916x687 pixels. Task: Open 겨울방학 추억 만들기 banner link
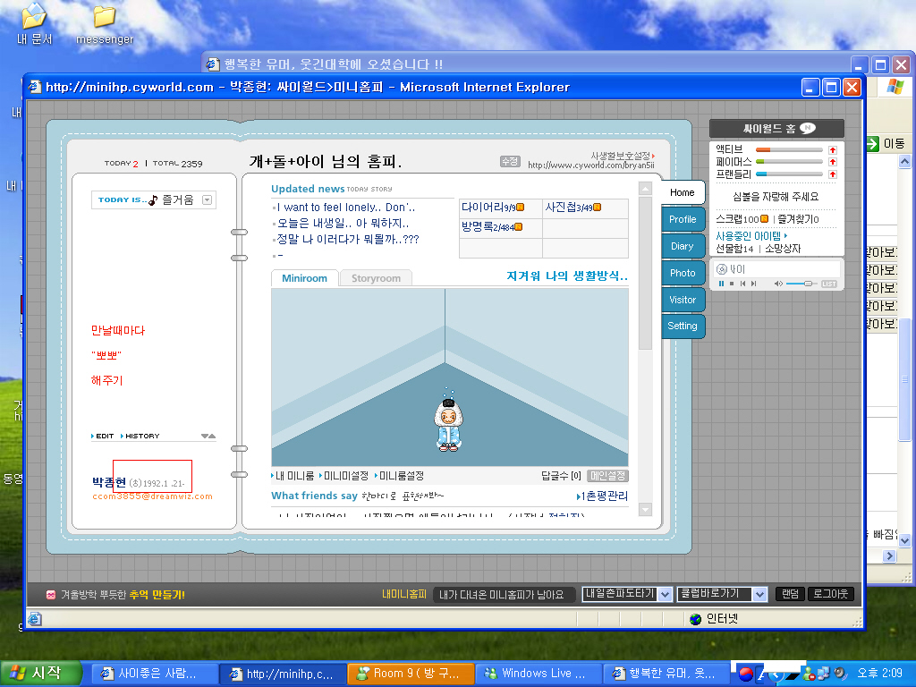pos(115,595)
